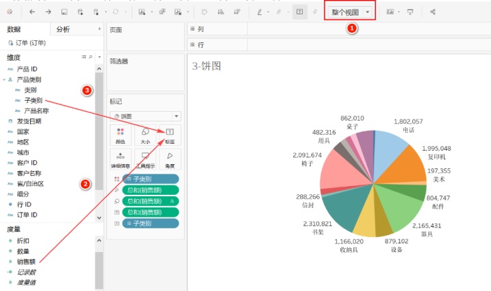Image resolution: width=491 pixels, height=291 pixels.
Task: Click the share workbook icon
Action: [433, 12]
